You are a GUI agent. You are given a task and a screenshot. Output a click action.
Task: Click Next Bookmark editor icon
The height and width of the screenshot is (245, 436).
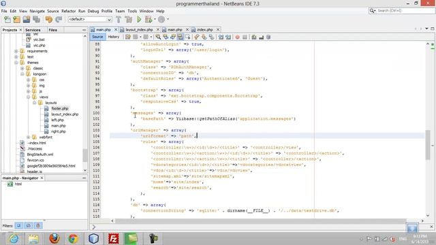pyautogui.click(x=204, y=37)
